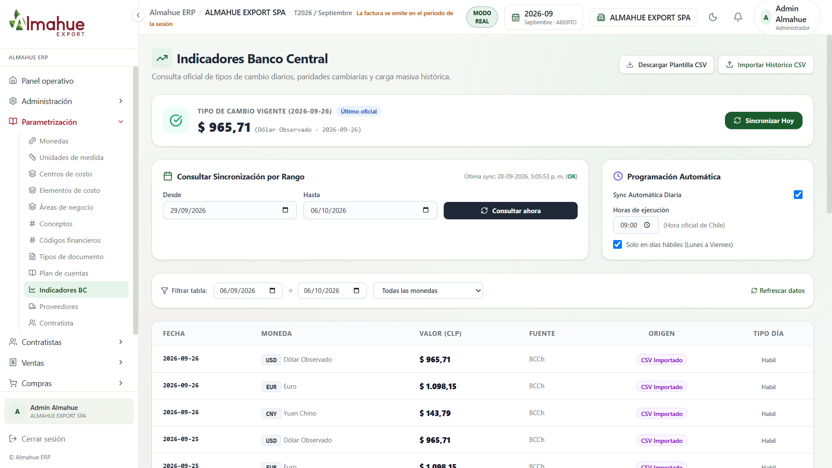Viewport: 832px width, 468px height.
Task: Open Todas las monedas dropdown
Action: coord(428,291)
